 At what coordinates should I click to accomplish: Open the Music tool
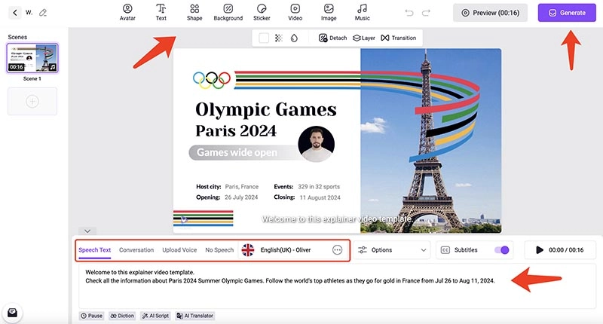click(x=363, y=12)
